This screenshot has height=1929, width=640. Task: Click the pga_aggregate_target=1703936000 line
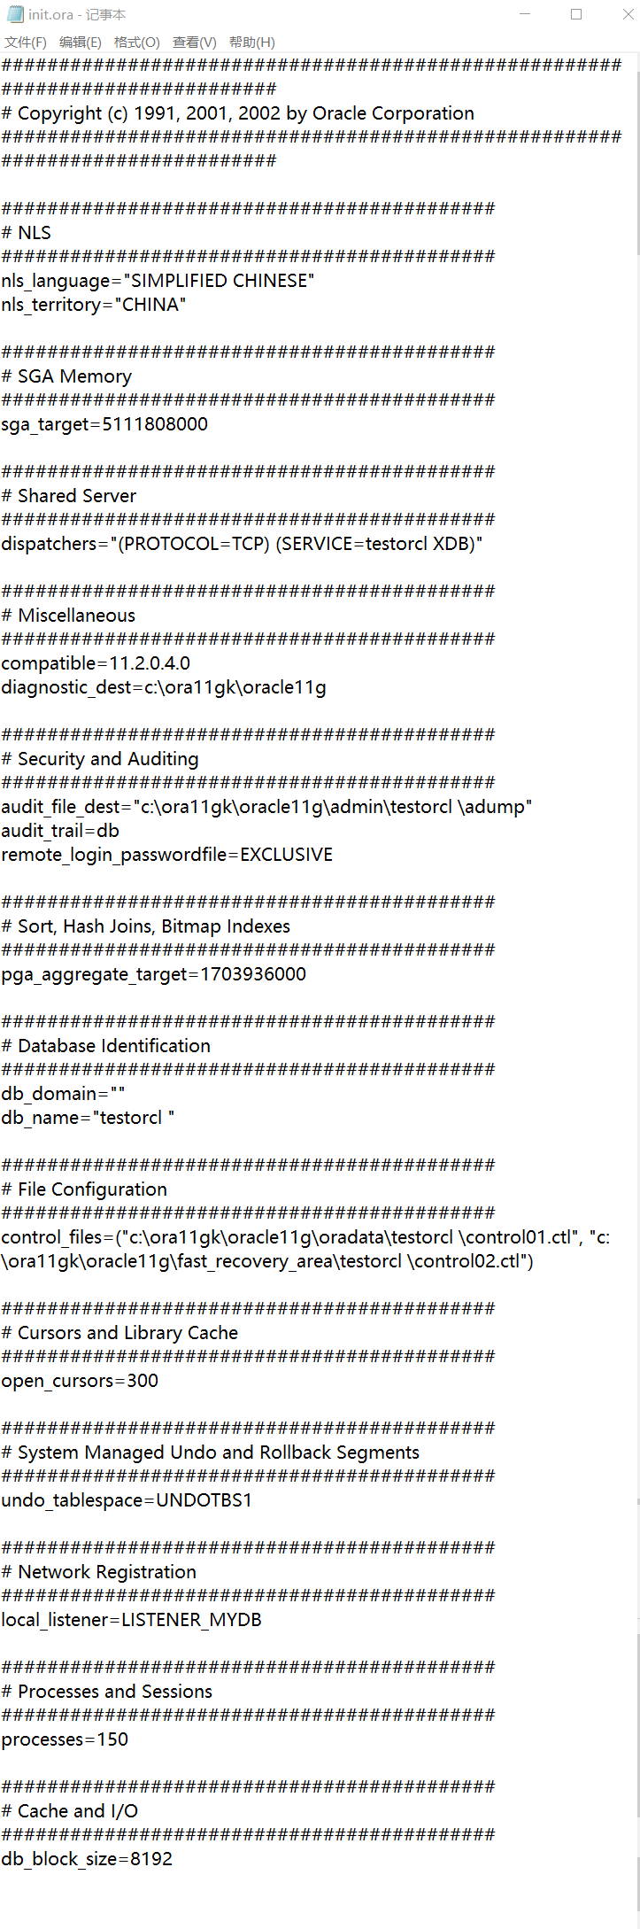coord(153,974)
